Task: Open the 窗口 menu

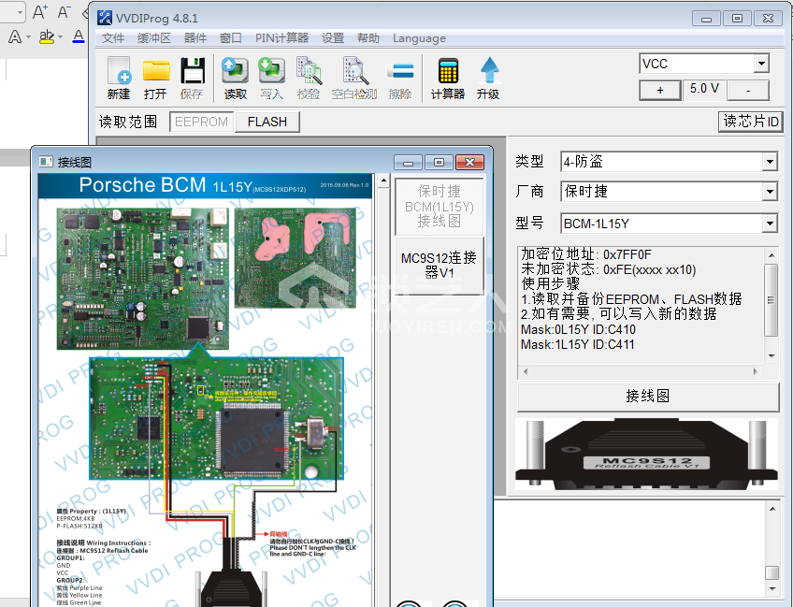Action: pos(231,38)
